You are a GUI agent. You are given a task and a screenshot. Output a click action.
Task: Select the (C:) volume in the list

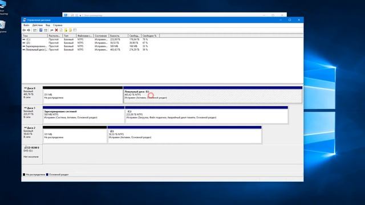[28, 39]
